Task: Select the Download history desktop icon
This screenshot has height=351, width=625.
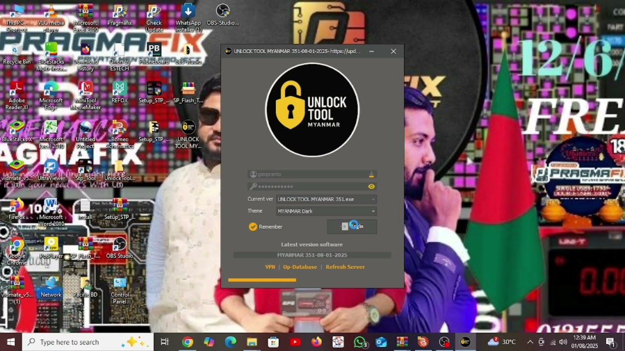Action: [85, 57]
